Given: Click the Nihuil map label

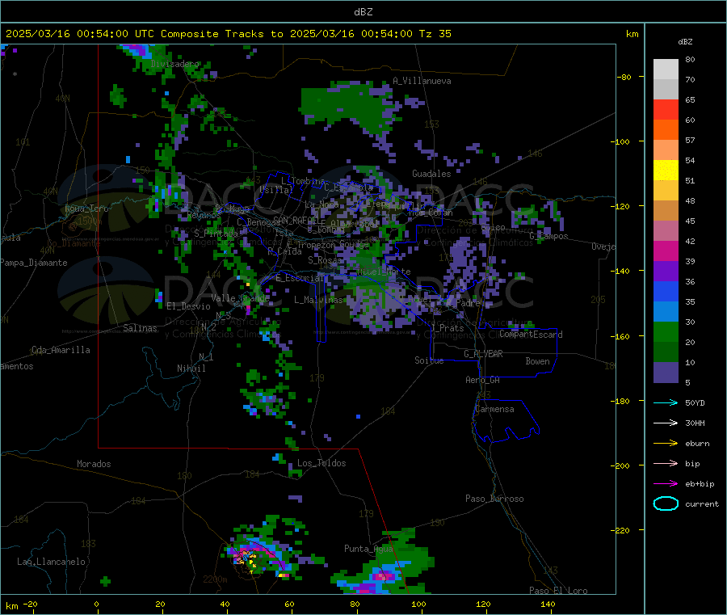Looking at the screenshot, I should tap(191, 369).
